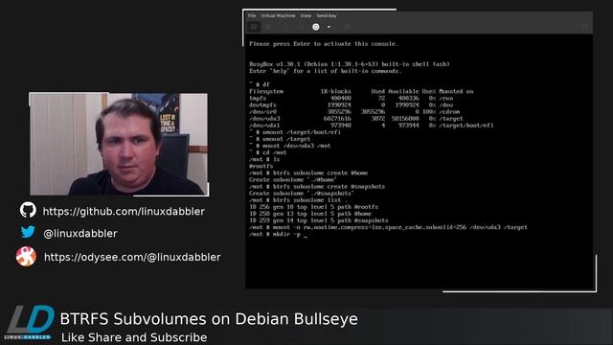
Task: Click the BusyBox v1.30.1 banner line
Action: pyautogui.click(x=350, y=64)
